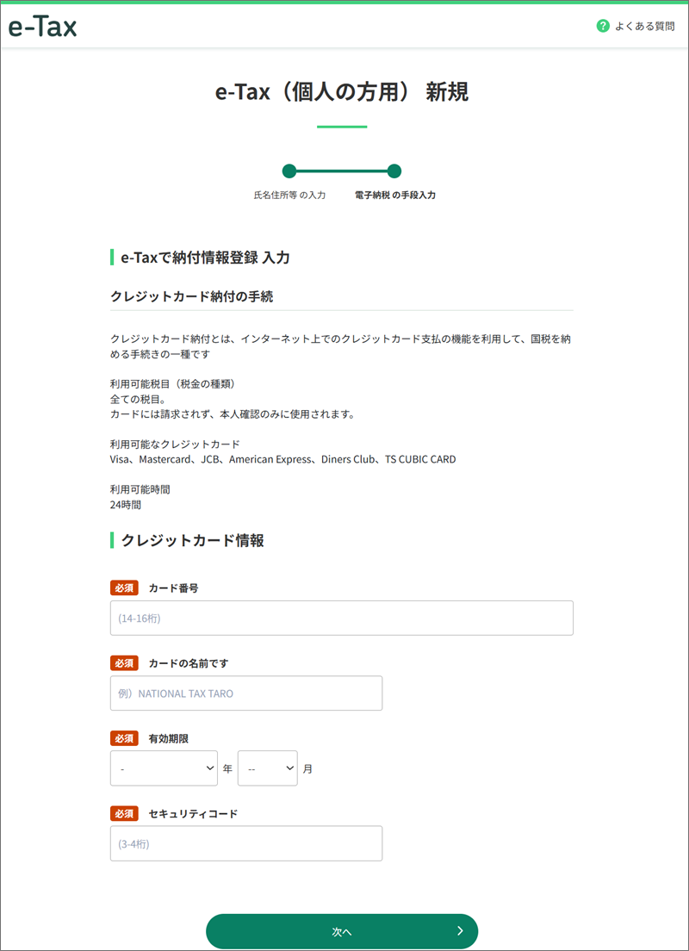The image size is (689, 951).
Task: Open the expiry month dropdown
Action: (268, 768)
